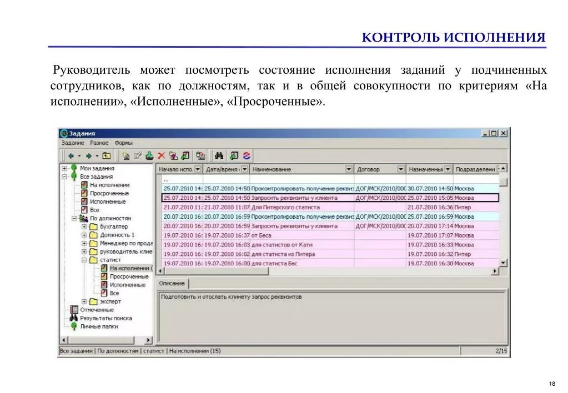
Task: Open the dropdown next to forward arrow
Action: [x=97, y=156]
